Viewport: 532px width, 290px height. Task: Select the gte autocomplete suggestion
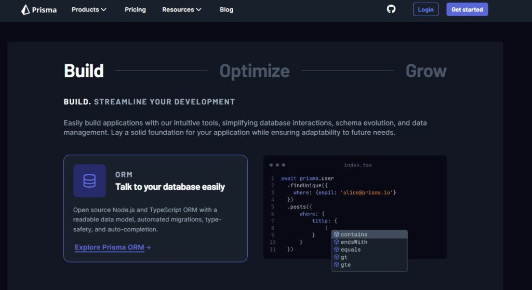(369, 265)
